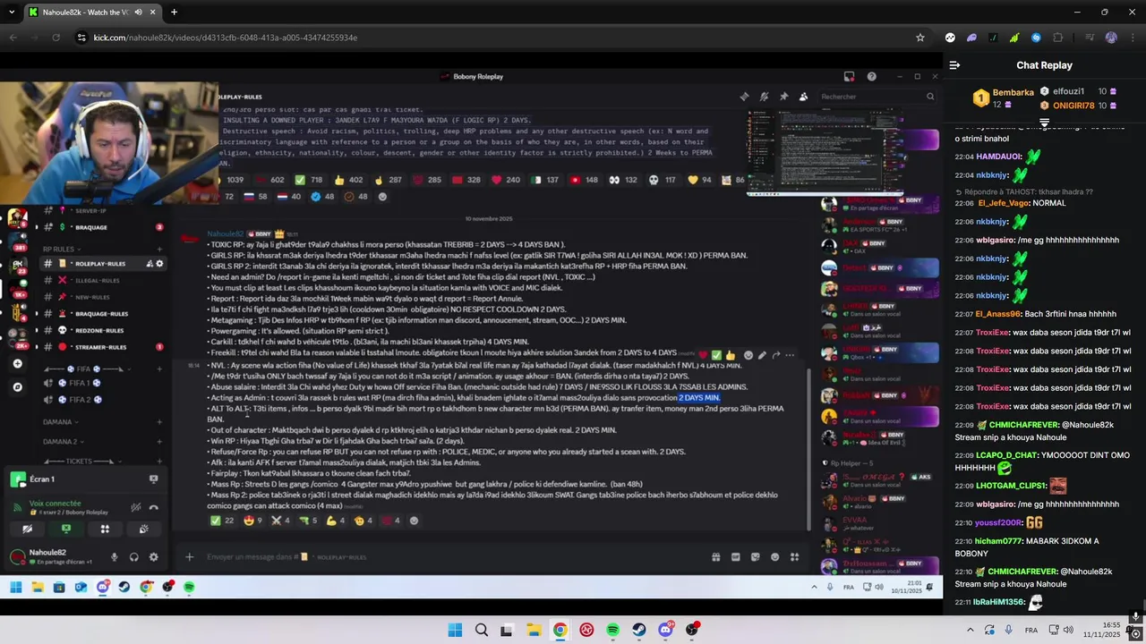1146x644 pixels.
Task: Show hidden icons chevron in bottom system tray
Action: [x=970, y=630]
